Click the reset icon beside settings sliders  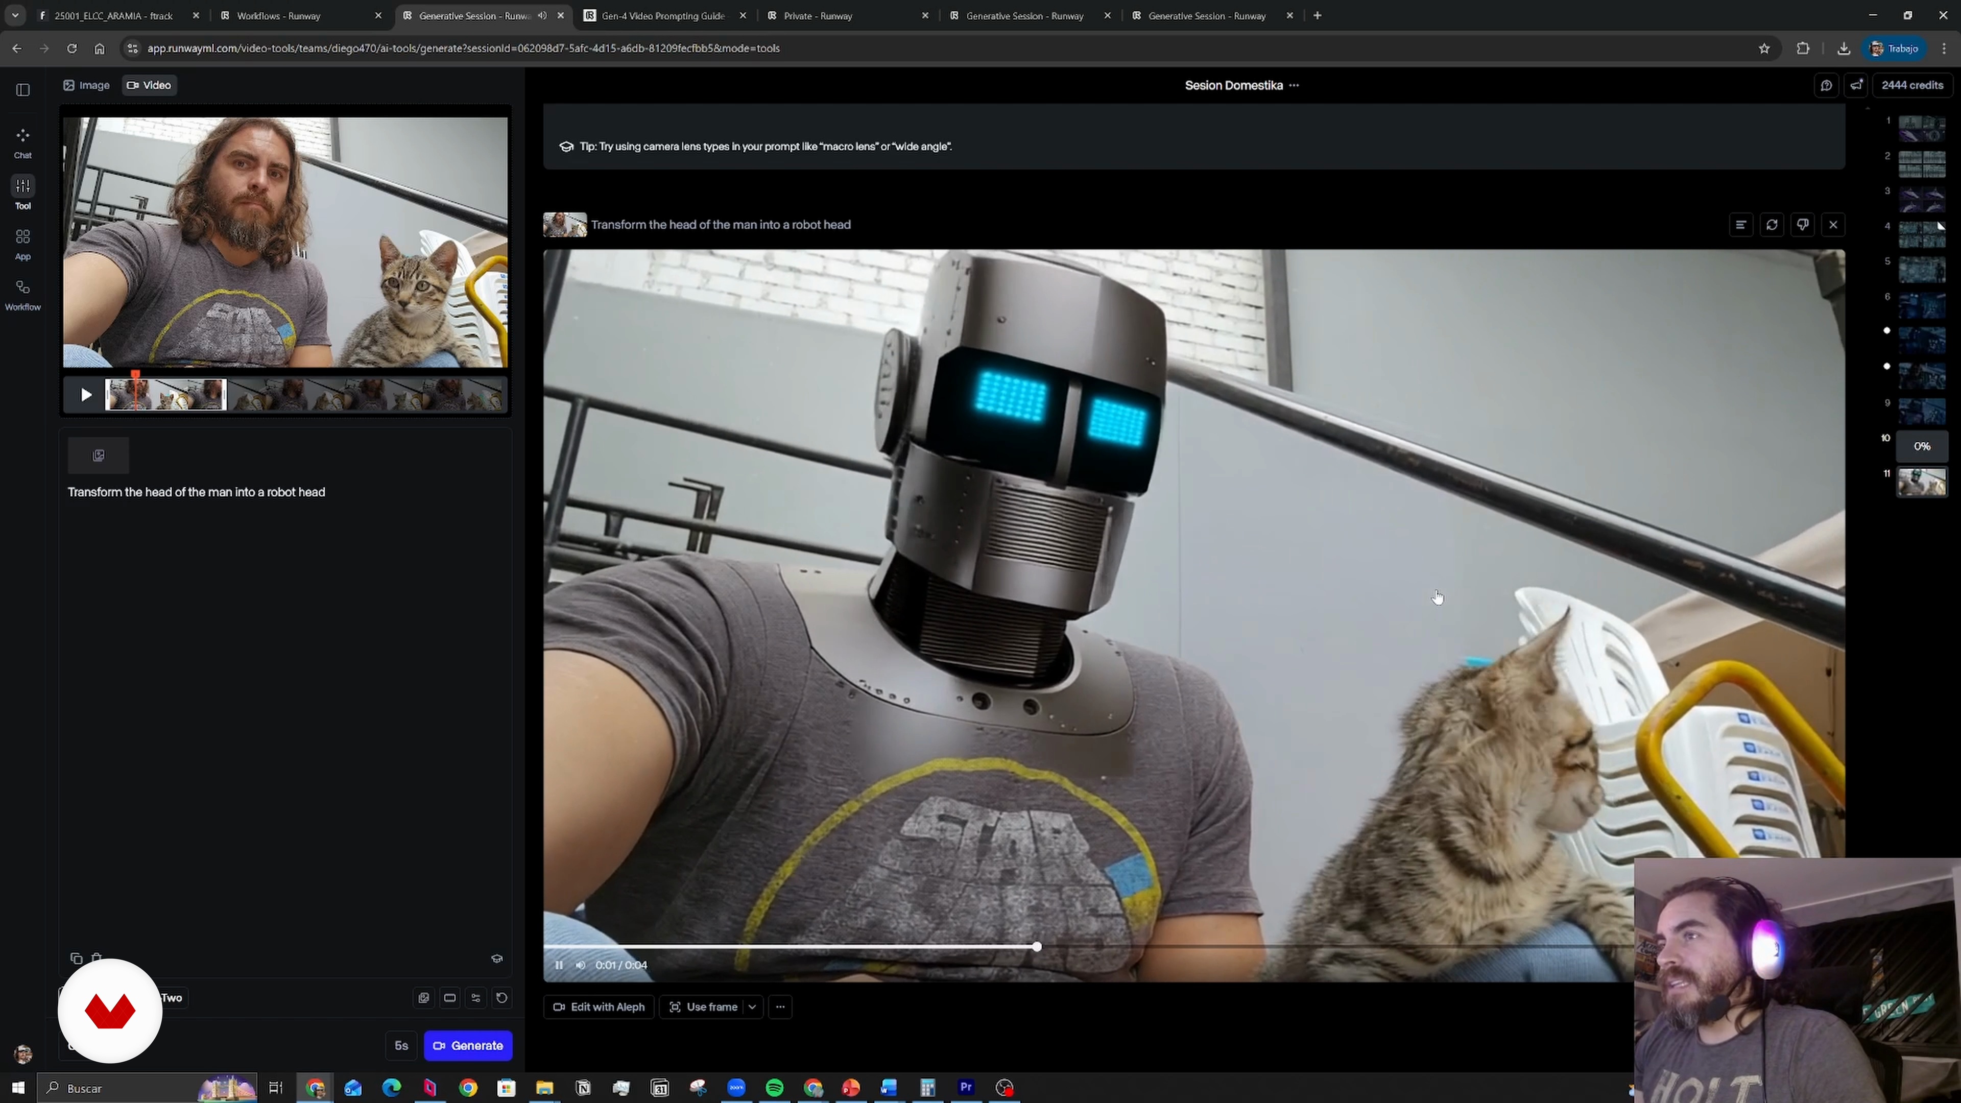coord(501,998)
